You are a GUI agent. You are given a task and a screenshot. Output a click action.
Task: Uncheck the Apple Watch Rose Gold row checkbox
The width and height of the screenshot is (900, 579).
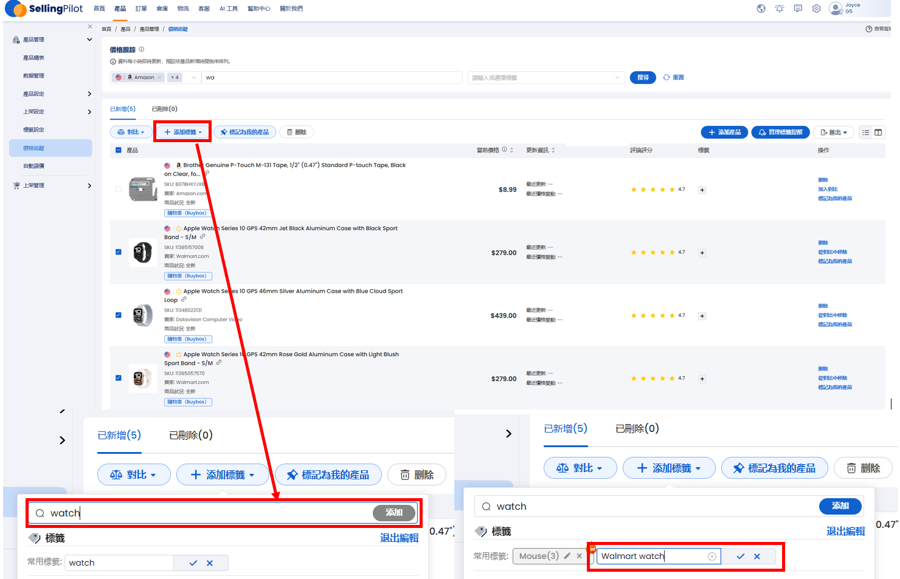pos(119,378)
